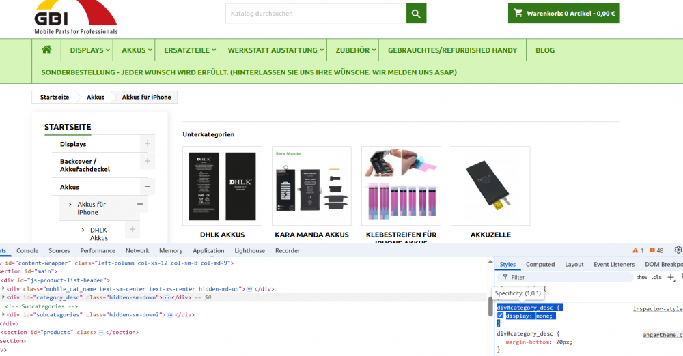The image size is (683, 356).
Task: Open WERKSTATT AUSTATTUNG dropdown menu
Action: (276, 50)
